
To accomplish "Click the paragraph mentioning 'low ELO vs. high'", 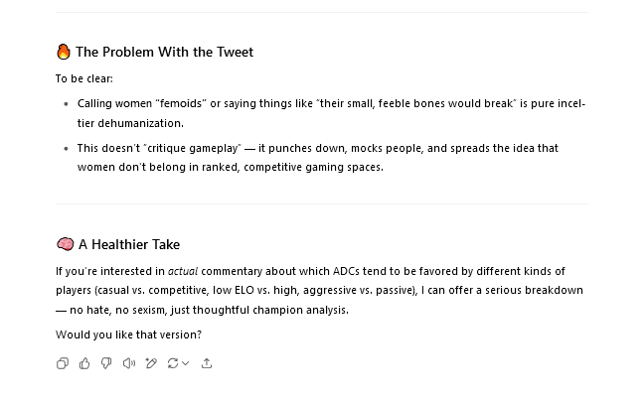I will 319,291.
